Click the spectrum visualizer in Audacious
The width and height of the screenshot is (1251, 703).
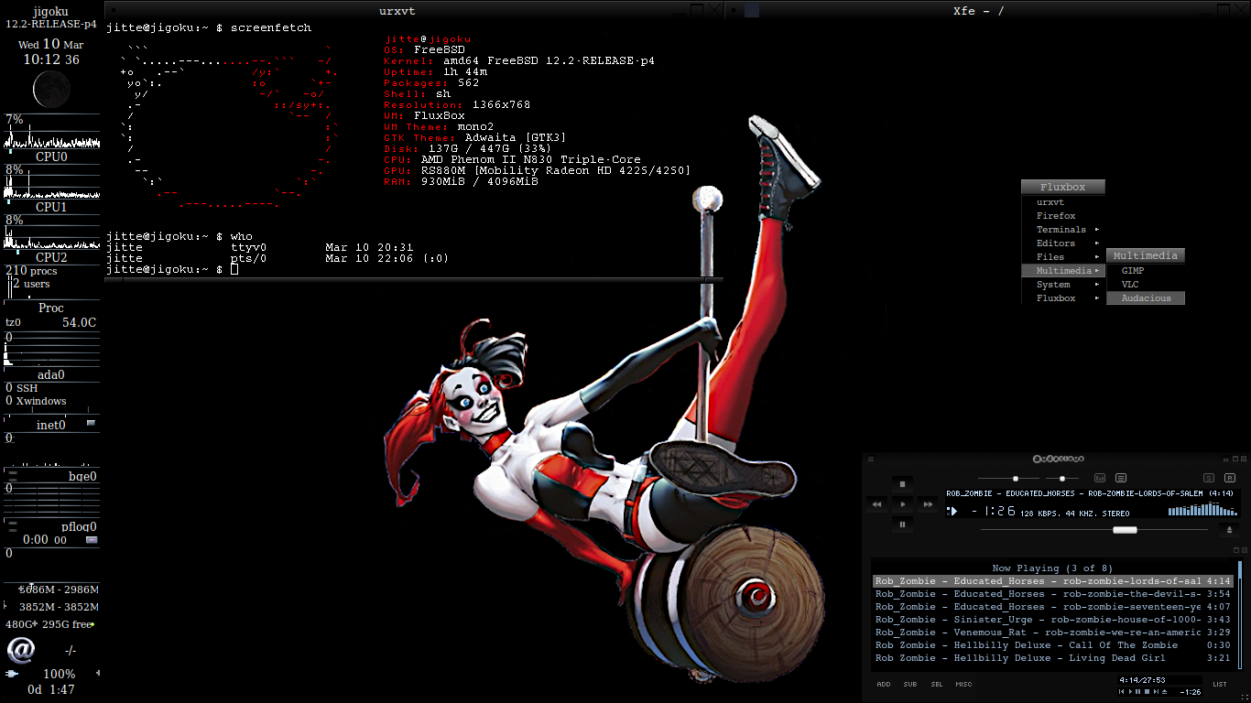tap(1202, 508)
